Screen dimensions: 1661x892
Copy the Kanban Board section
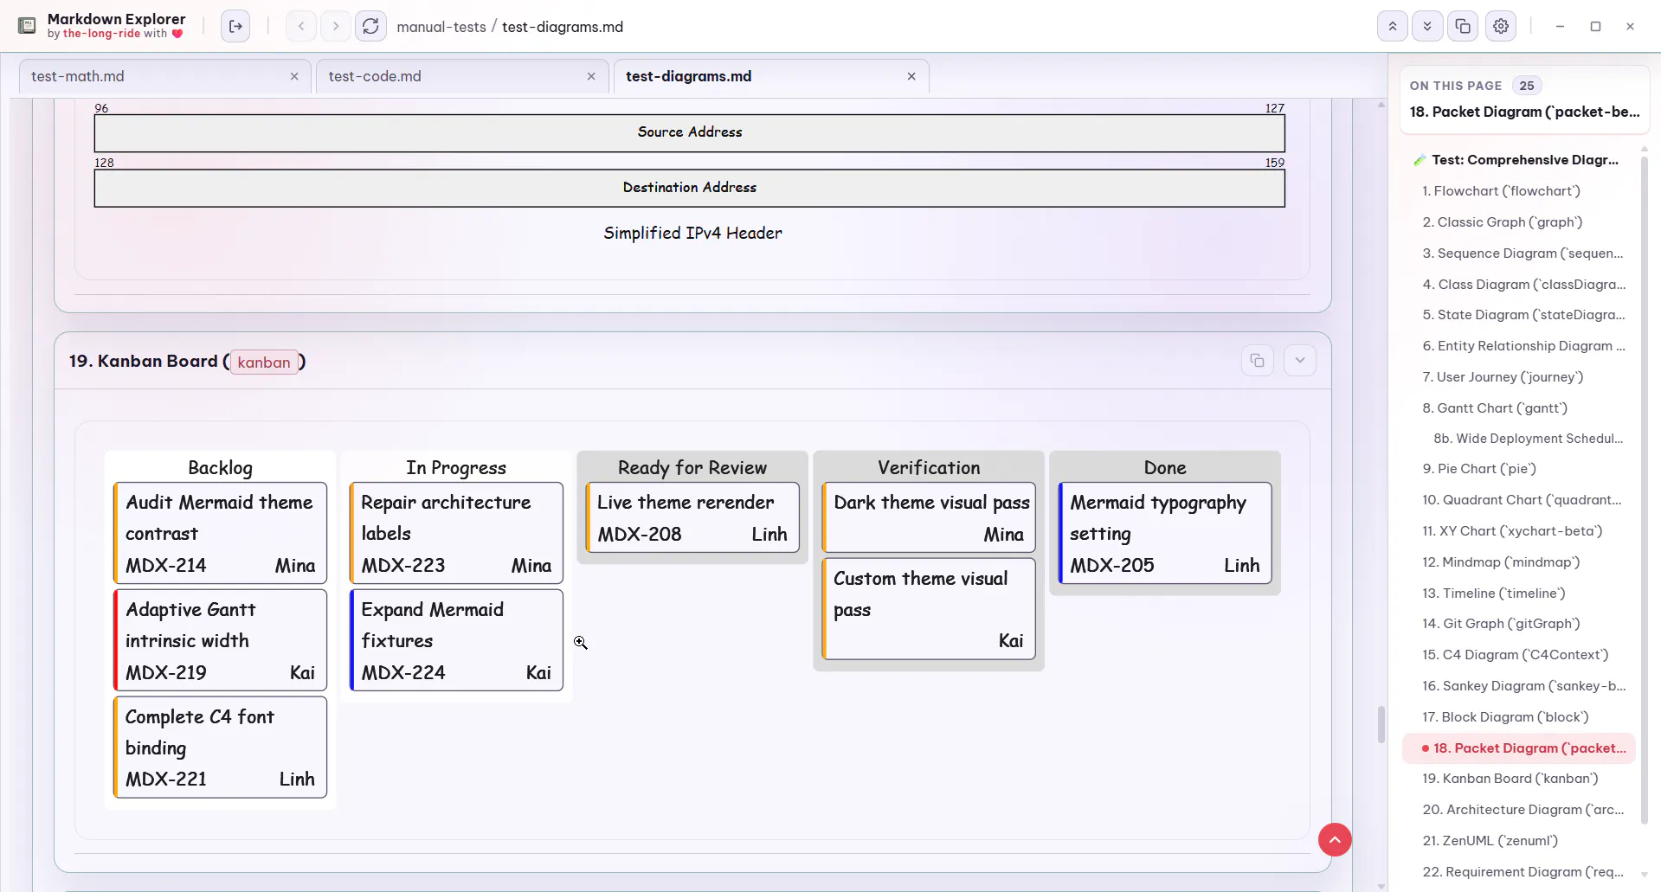point(1258,361)
